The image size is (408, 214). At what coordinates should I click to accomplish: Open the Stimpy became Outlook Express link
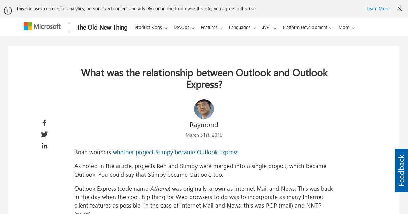pyautogui.click(x=175, y=152)
